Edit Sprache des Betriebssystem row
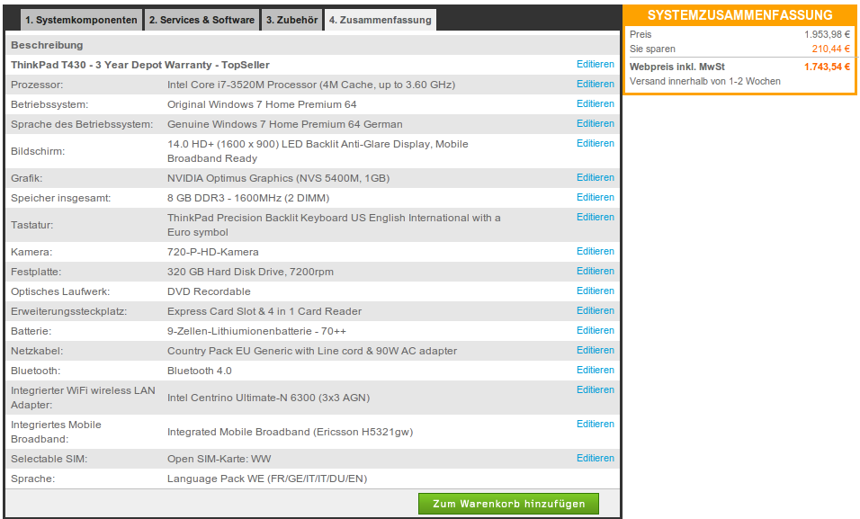This screenshot has width=860, height=519. (x=596, y=123)
